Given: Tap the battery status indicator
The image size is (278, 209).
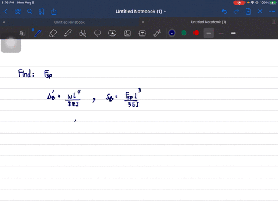Looking at the screenshot, I should 273,3.
